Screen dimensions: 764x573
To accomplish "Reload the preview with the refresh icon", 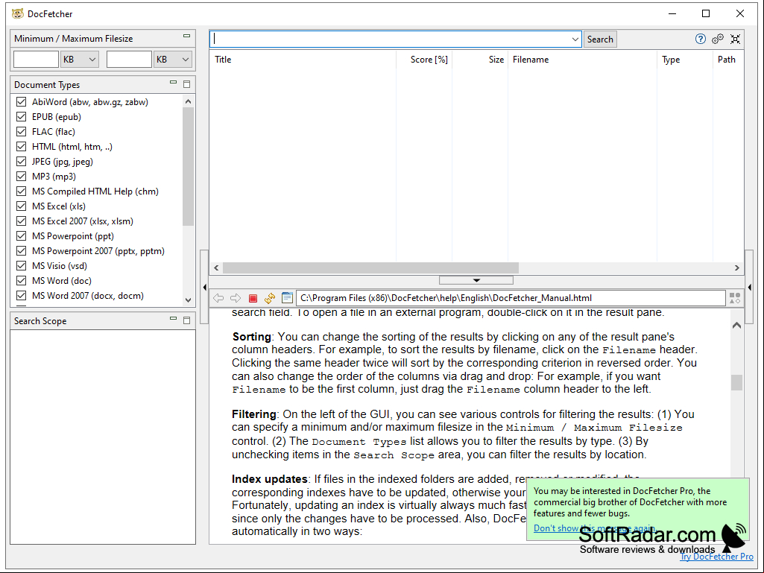I will pyautogui.click(x=270, y=298).
